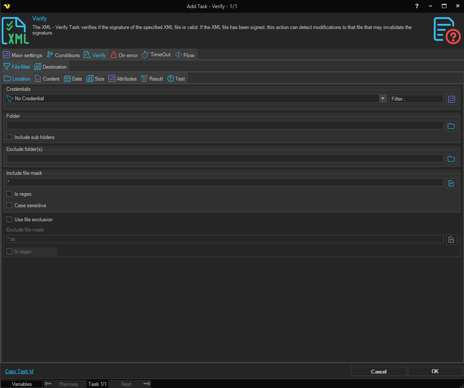Click the left arrow beside Previous

(48, 384)
